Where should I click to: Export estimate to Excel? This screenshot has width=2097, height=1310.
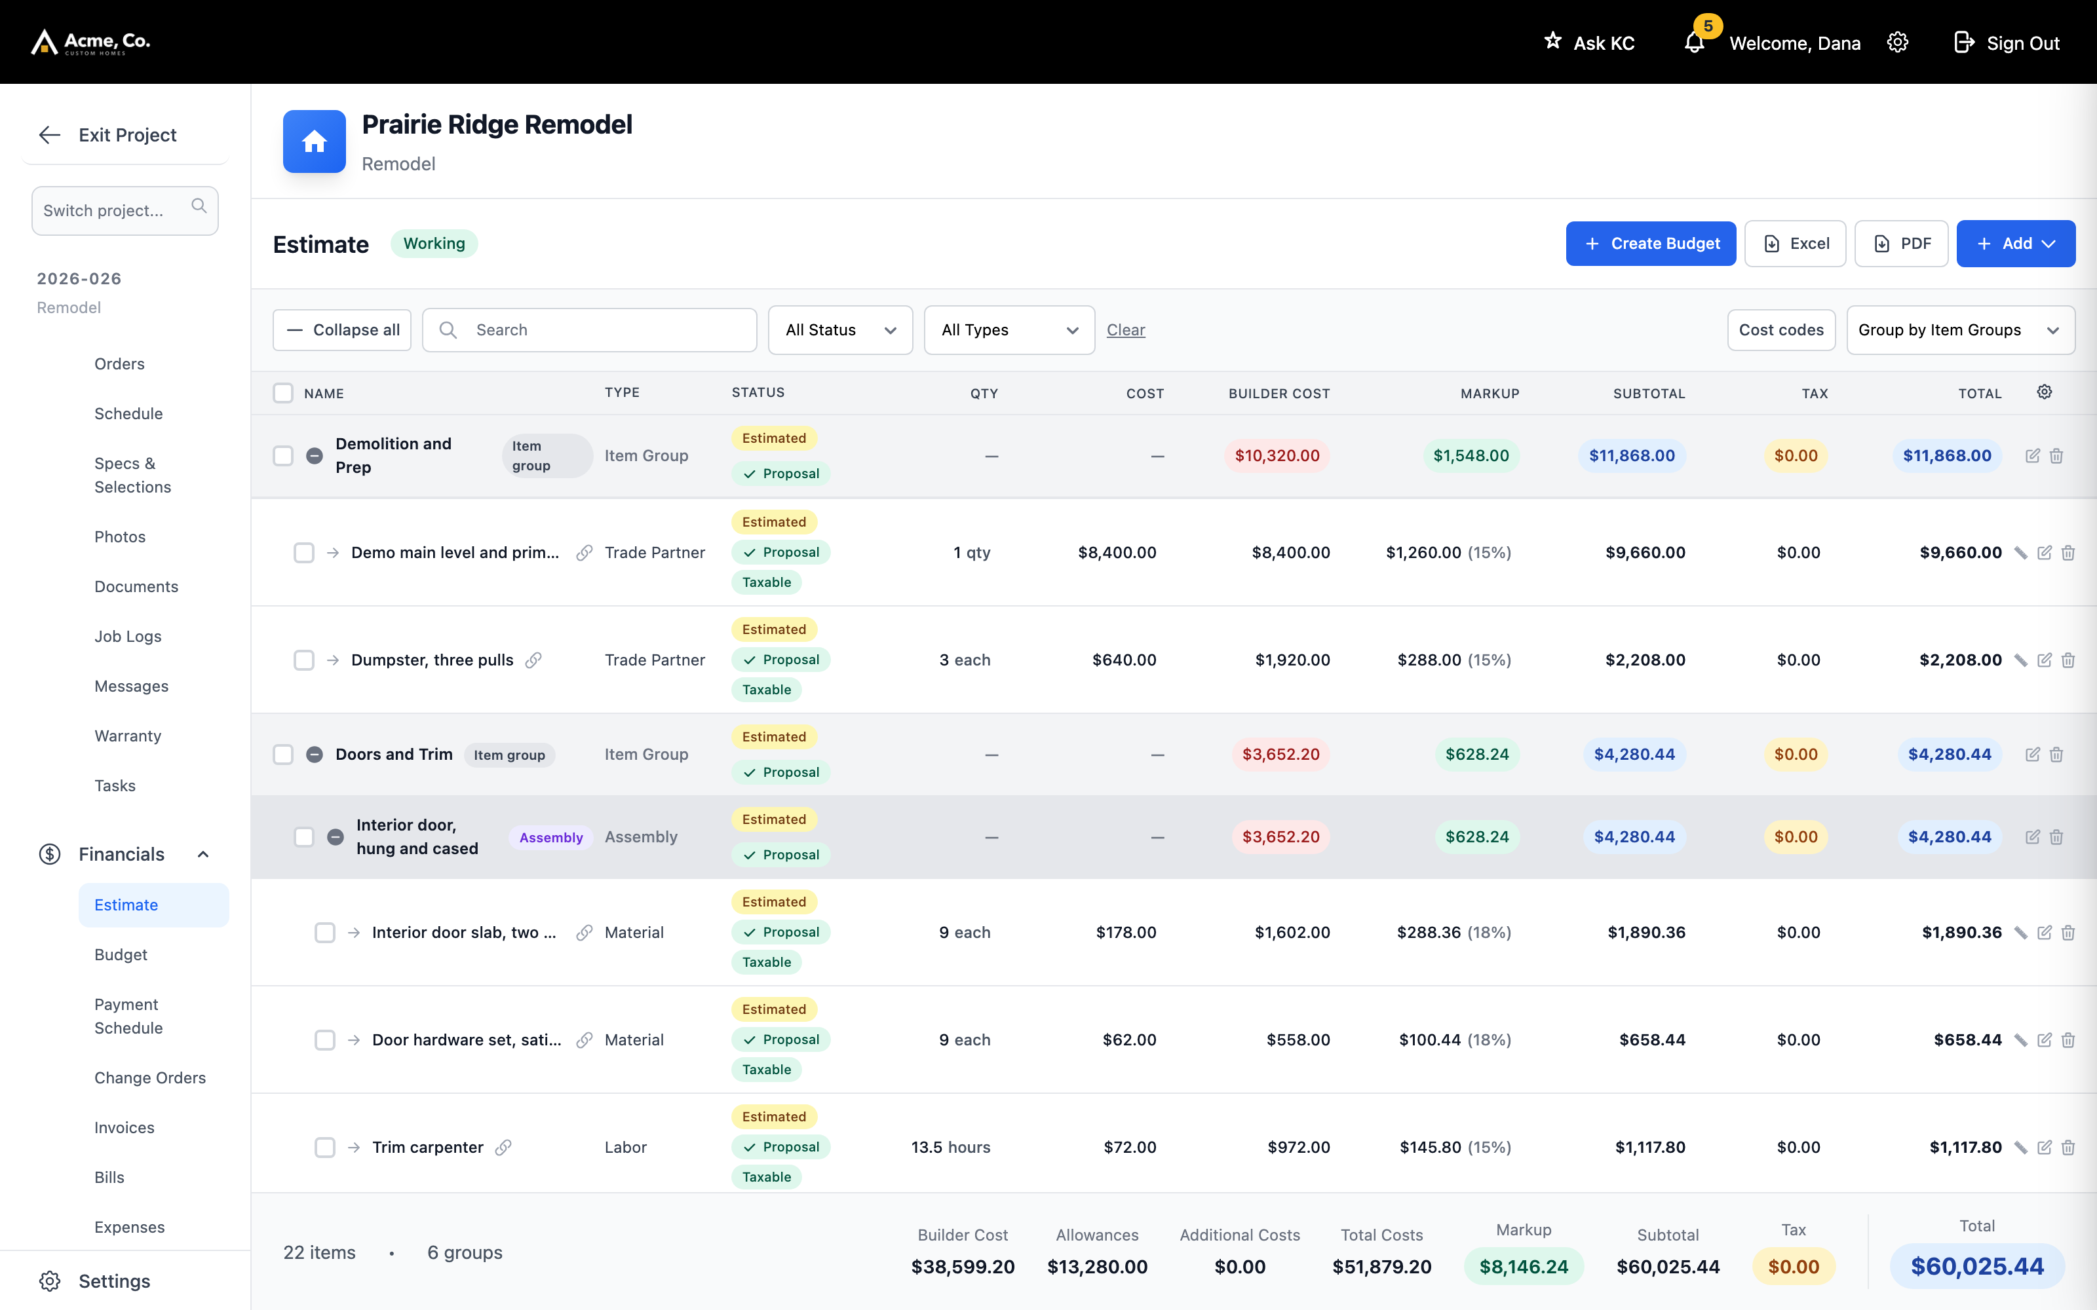coord(1795,244)
